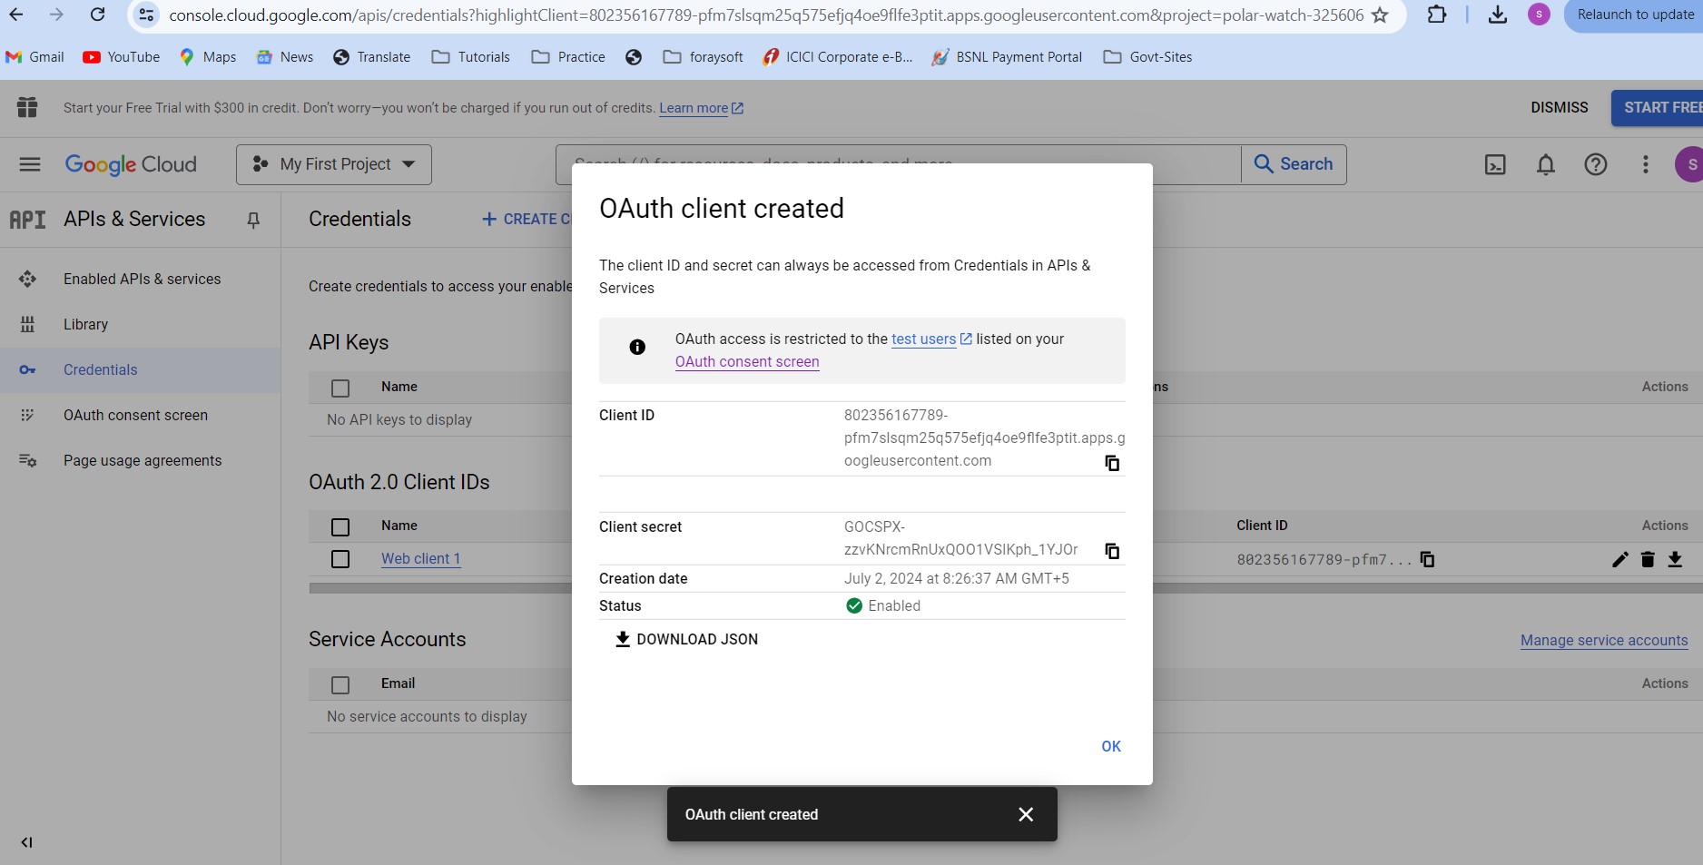Image resolution: width=1703 pixels, height=865 pixels.
Task: Delete the Web client 1 OAuth client
Action: tap(1648, 559)
